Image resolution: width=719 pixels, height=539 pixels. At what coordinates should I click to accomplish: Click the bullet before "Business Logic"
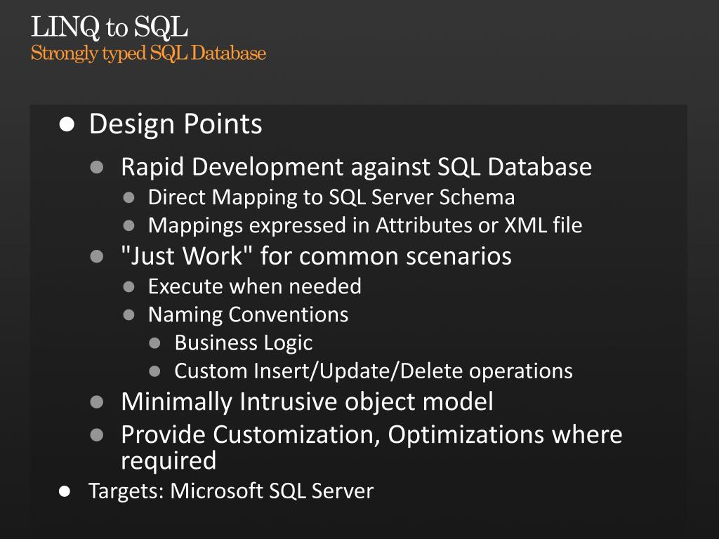tap(155, 343)
